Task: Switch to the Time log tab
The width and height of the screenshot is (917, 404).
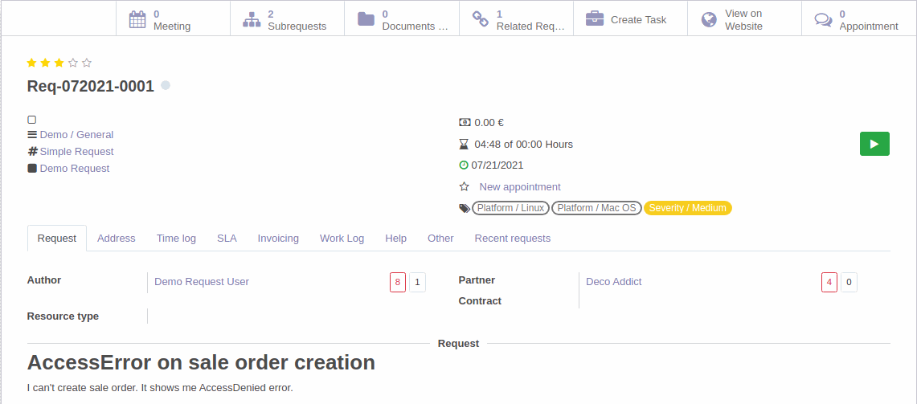Action: [176, 239]
